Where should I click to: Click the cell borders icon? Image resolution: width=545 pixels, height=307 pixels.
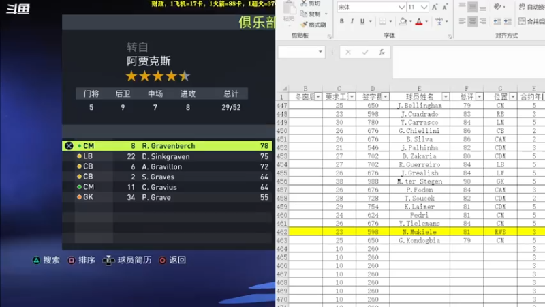click(x=383, y=21)
